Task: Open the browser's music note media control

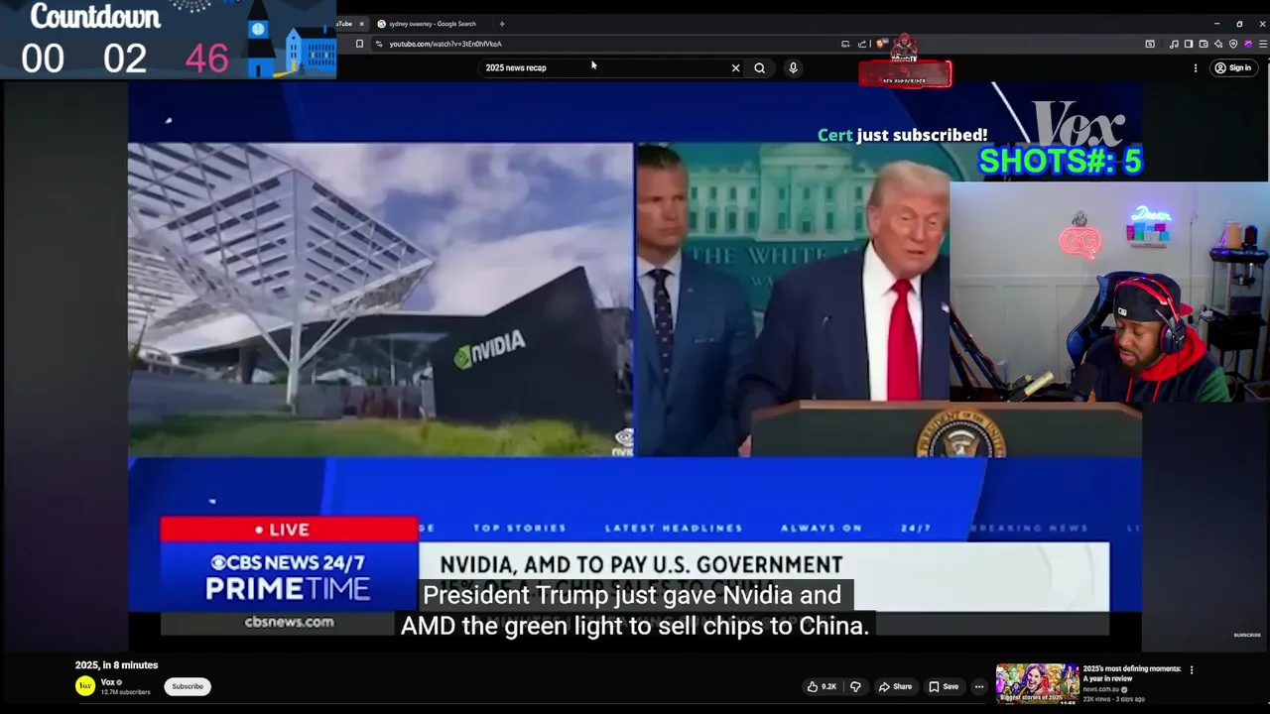Action: [x=1174, y=44]
